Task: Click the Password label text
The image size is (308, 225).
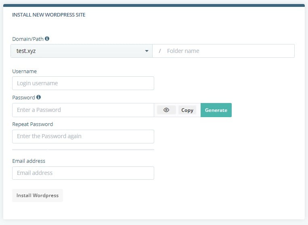Action: coord(23,97)
